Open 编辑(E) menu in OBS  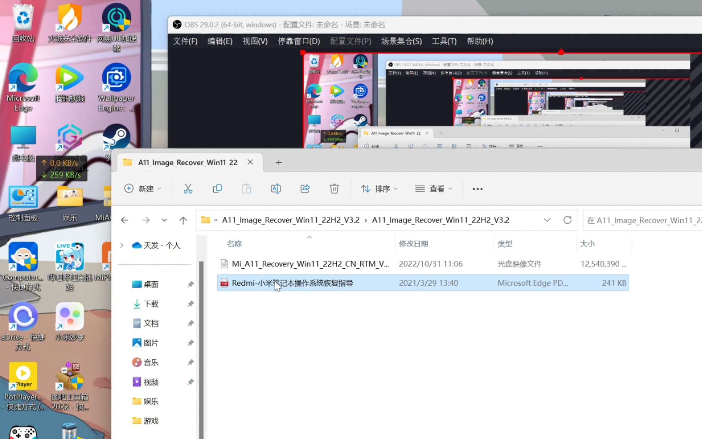[x=220, y=41]
